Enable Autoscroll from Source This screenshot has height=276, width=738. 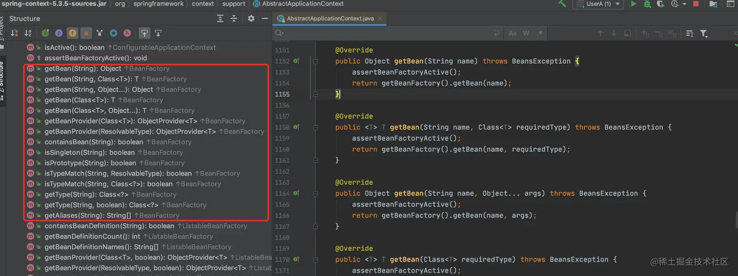point(158,33)
